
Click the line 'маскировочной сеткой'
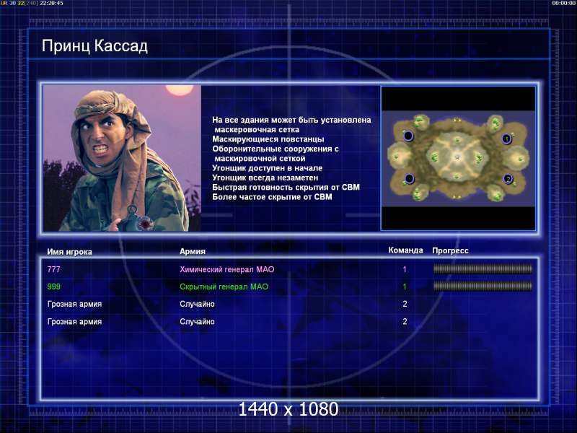tap(260, 158)
